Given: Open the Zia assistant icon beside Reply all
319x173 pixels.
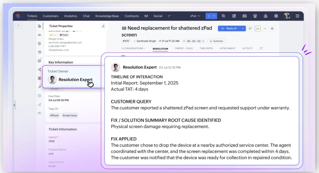Looking at the screenshot, I should click(258, 29).
